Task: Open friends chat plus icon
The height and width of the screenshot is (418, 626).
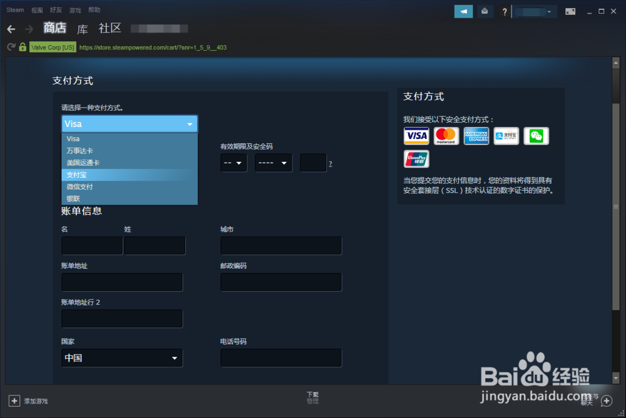Action: pos(607,400)
